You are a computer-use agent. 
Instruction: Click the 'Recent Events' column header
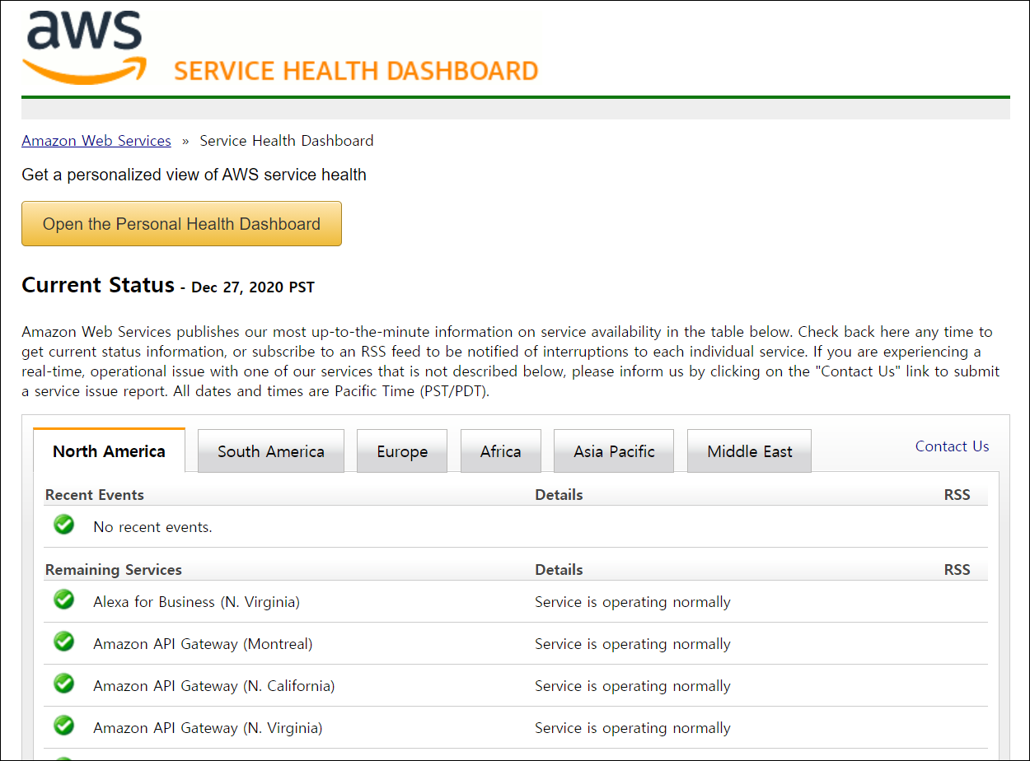click(x=95, y=495)
